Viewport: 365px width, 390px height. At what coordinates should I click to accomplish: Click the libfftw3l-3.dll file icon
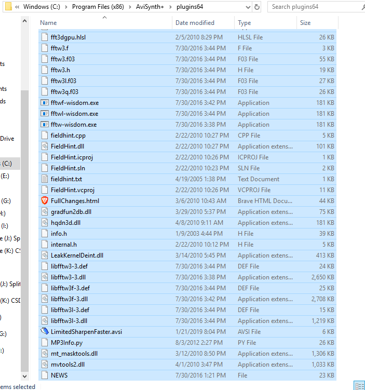(x=45, y=320)
